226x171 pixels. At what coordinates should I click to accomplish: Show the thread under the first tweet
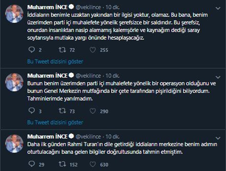tap(55, 61)
